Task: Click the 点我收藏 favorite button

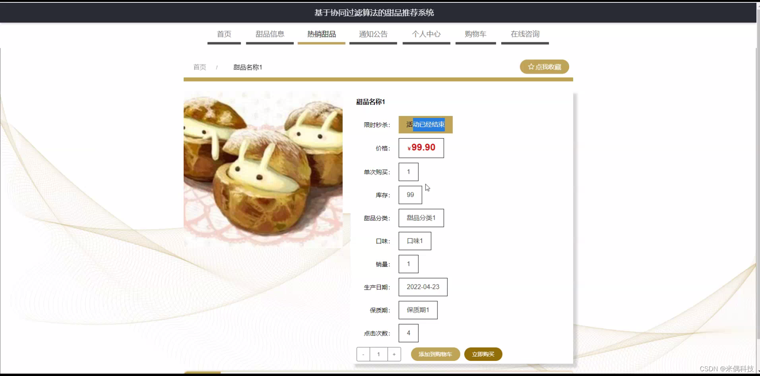Action: pos(544,66)
